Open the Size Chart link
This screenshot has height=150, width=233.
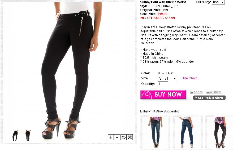(189, 78)
